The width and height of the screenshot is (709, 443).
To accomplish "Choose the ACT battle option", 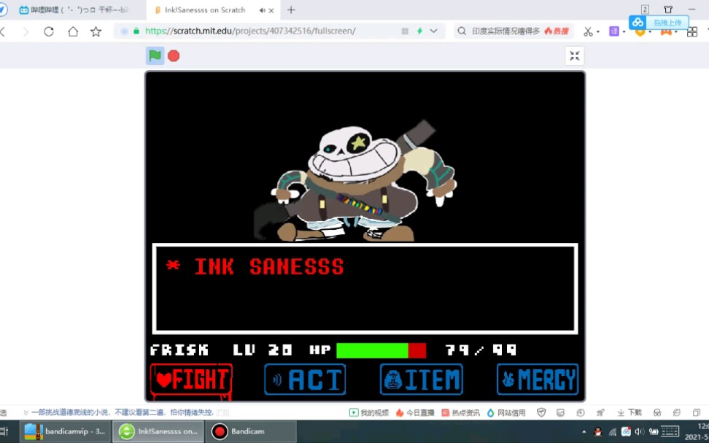I will (305, 380).
